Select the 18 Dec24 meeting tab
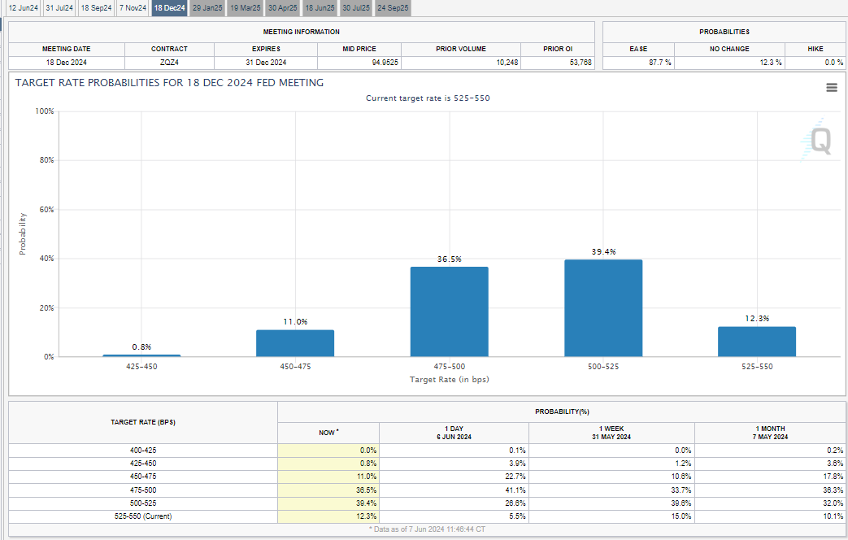The image size is (848, 540). [x=169, y=8]
